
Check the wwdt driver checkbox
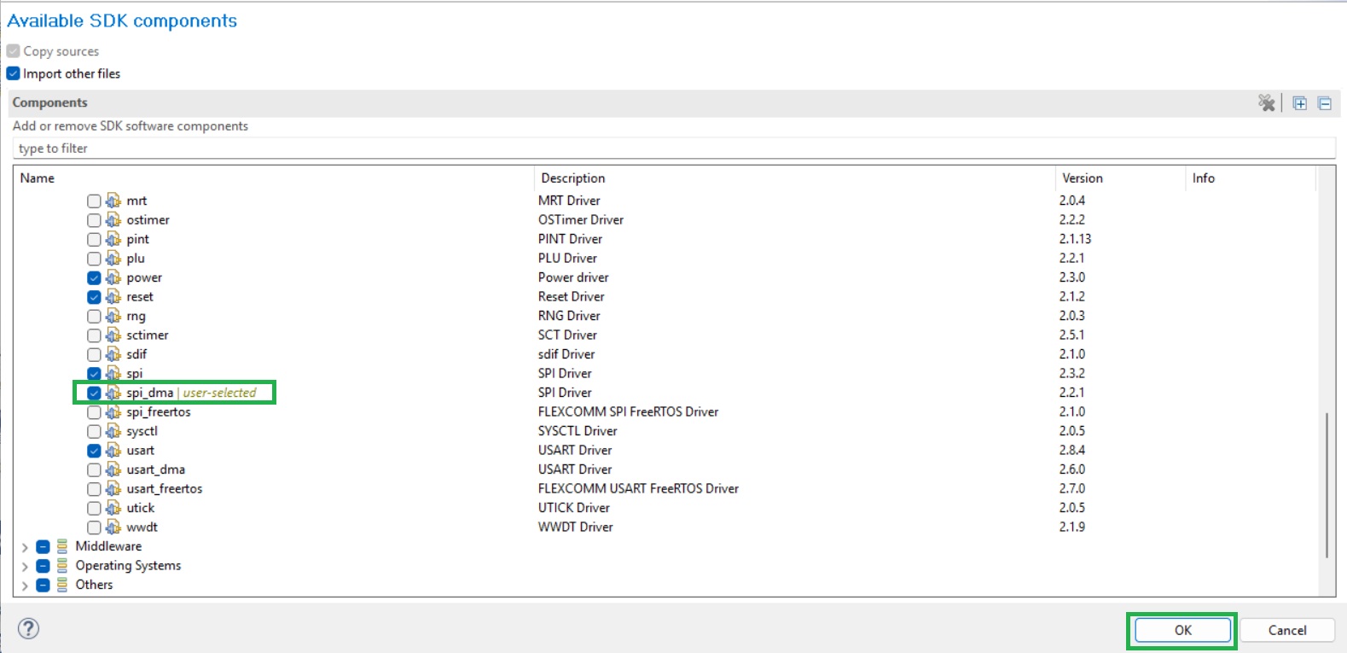click(x=94, y=528)
